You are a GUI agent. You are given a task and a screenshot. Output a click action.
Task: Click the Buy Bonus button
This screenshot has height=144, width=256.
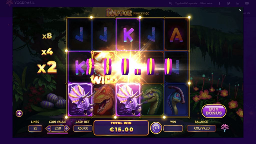click(x=214, y=111)
